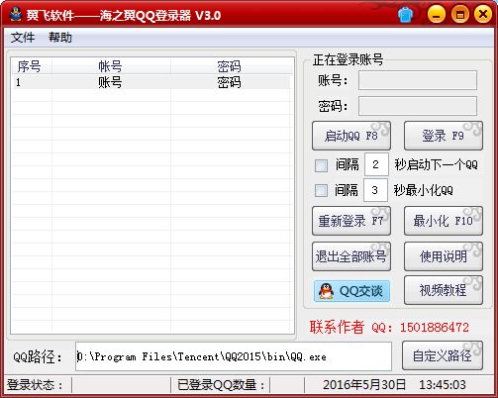Open the 帮助 menu

60,37
